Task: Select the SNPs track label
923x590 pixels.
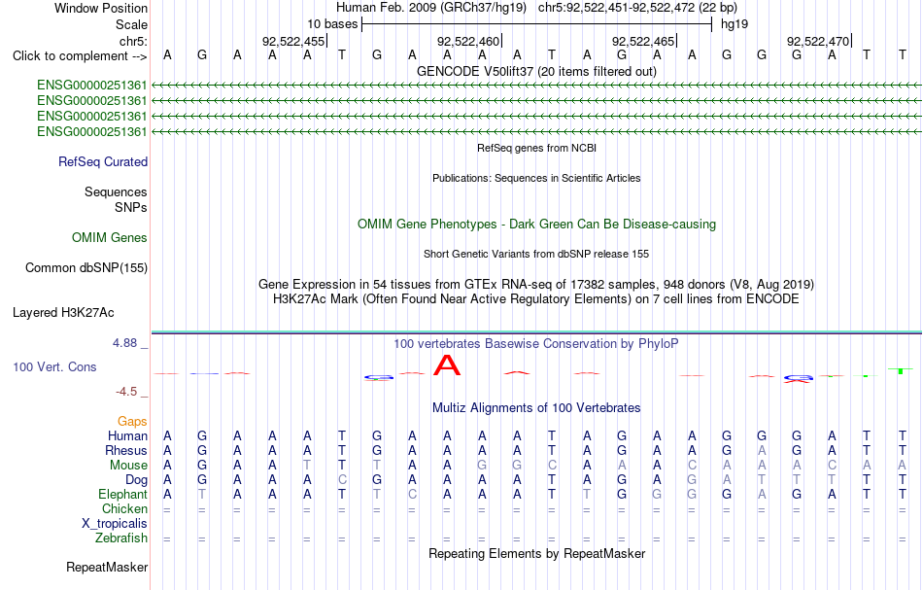Action: coord(131,207)
